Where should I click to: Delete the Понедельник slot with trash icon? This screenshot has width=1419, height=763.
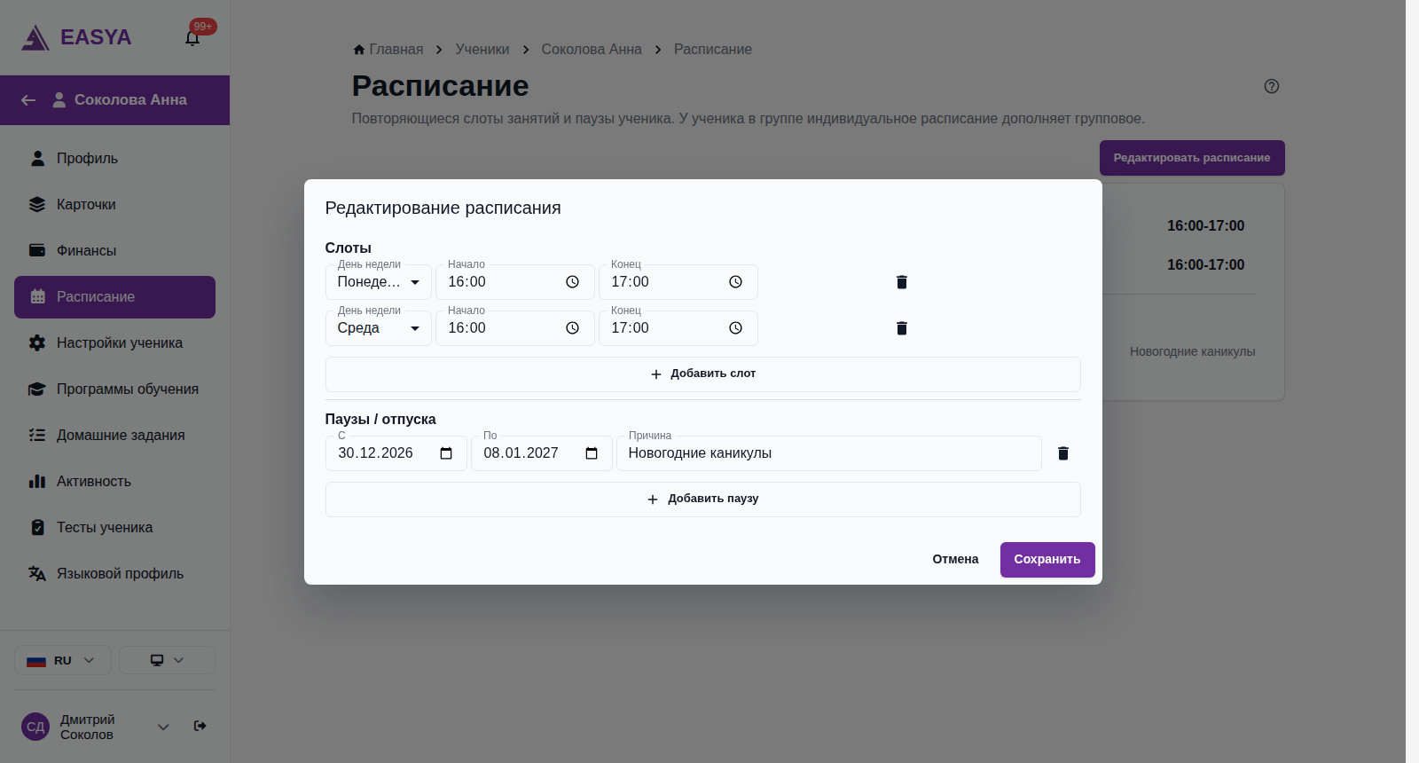pos(902,282)
